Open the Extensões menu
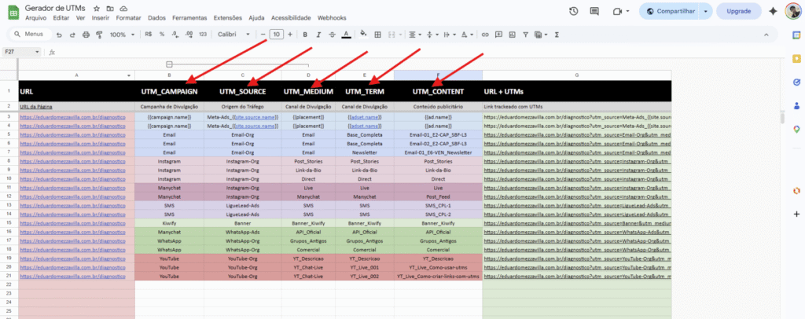Image resolution: width=805 pixels, height=319 pixels. click(228, 17)
